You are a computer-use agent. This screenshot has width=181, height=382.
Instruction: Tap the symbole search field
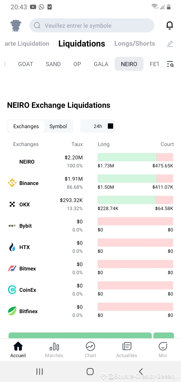pyautogui.click(x=92, y=25)
